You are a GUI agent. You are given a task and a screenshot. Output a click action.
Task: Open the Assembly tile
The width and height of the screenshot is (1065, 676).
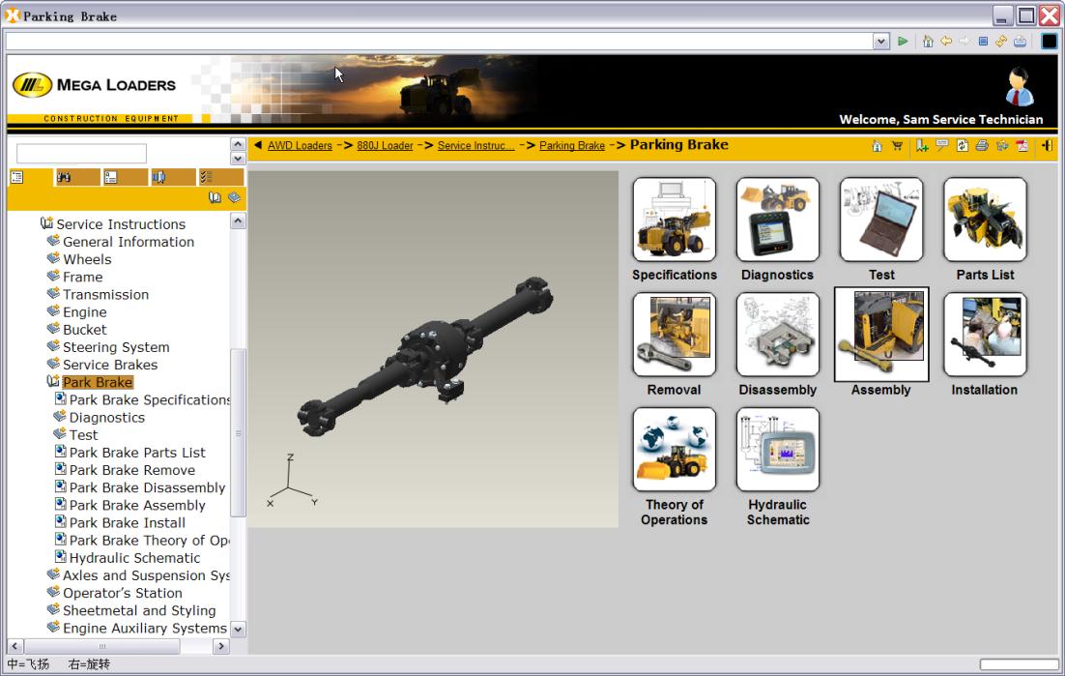[881, 335]
